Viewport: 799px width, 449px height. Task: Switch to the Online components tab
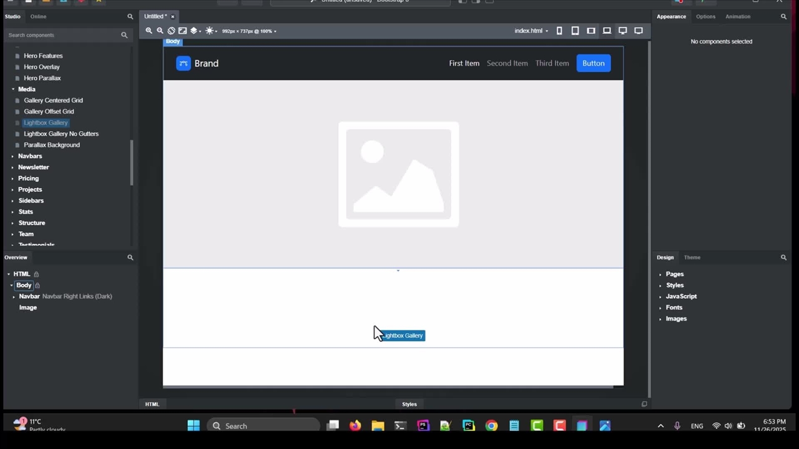(38, 17)
